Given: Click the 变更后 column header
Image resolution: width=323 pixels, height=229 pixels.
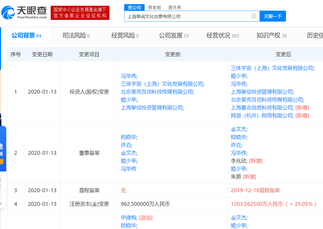Looking at the screenshot, I should (283, 54).
